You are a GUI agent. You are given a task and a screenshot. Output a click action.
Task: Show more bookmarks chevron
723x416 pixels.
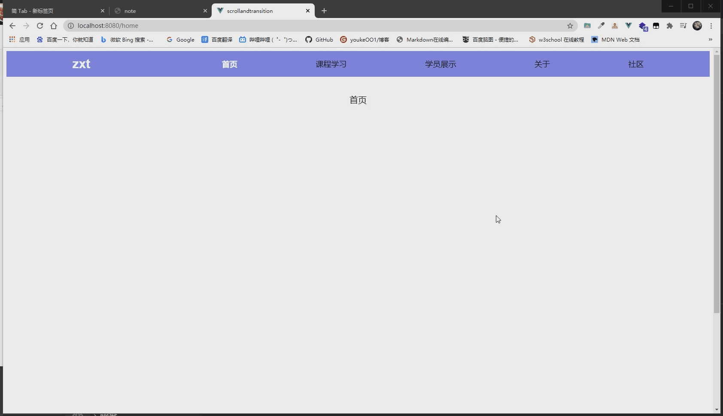point(711,39)
